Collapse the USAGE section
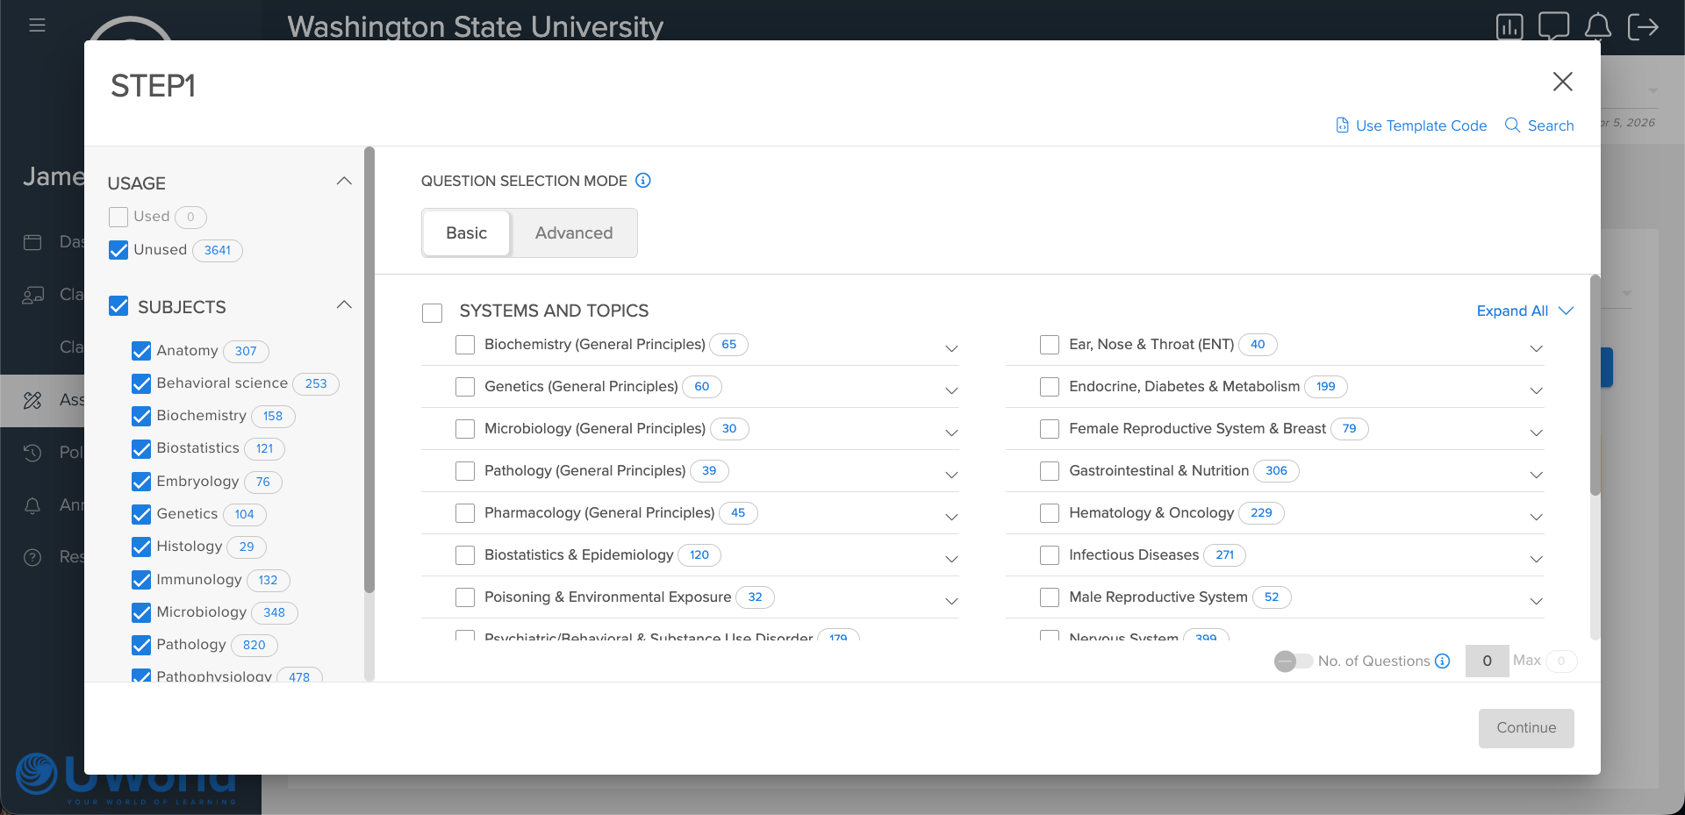 coord(344,182)
